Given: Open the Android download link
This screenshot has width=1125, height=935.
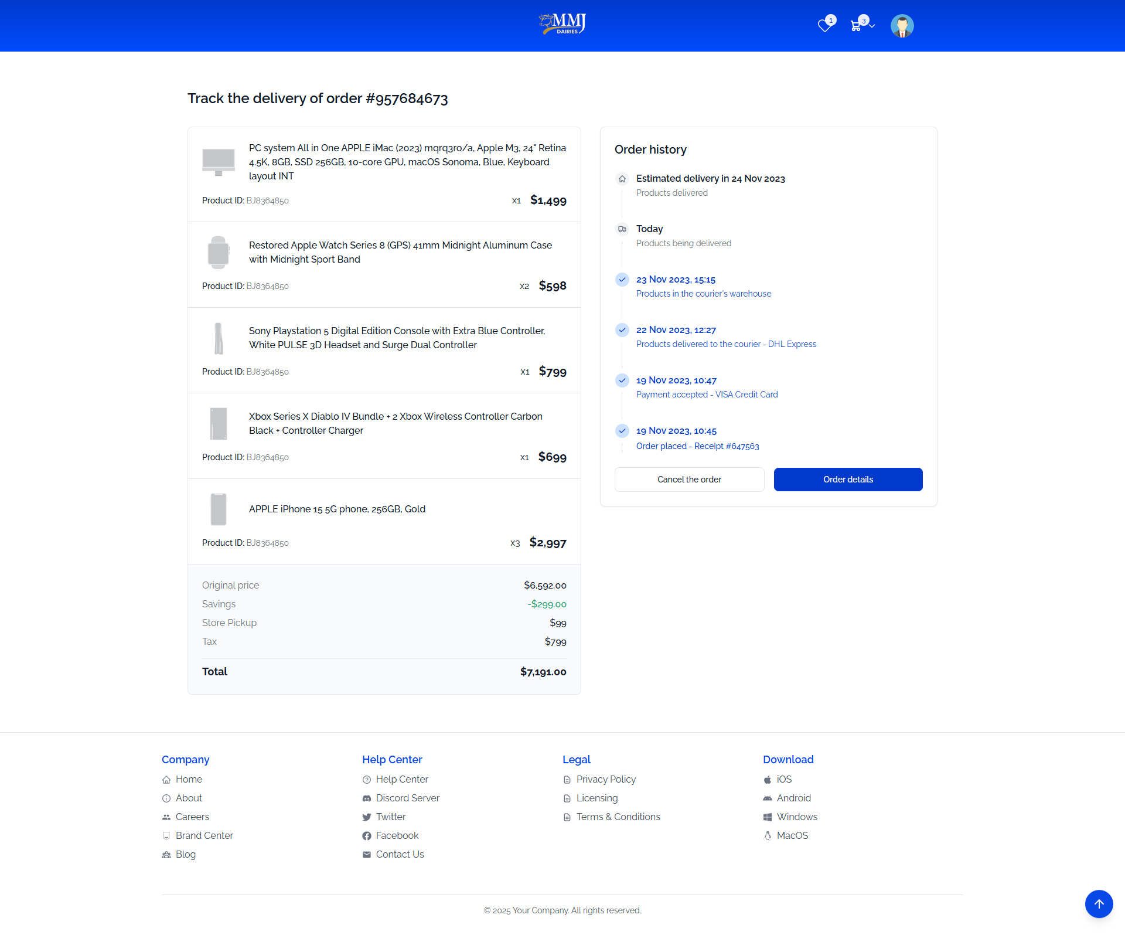Looking at the screenshot, I should [793, 798].
